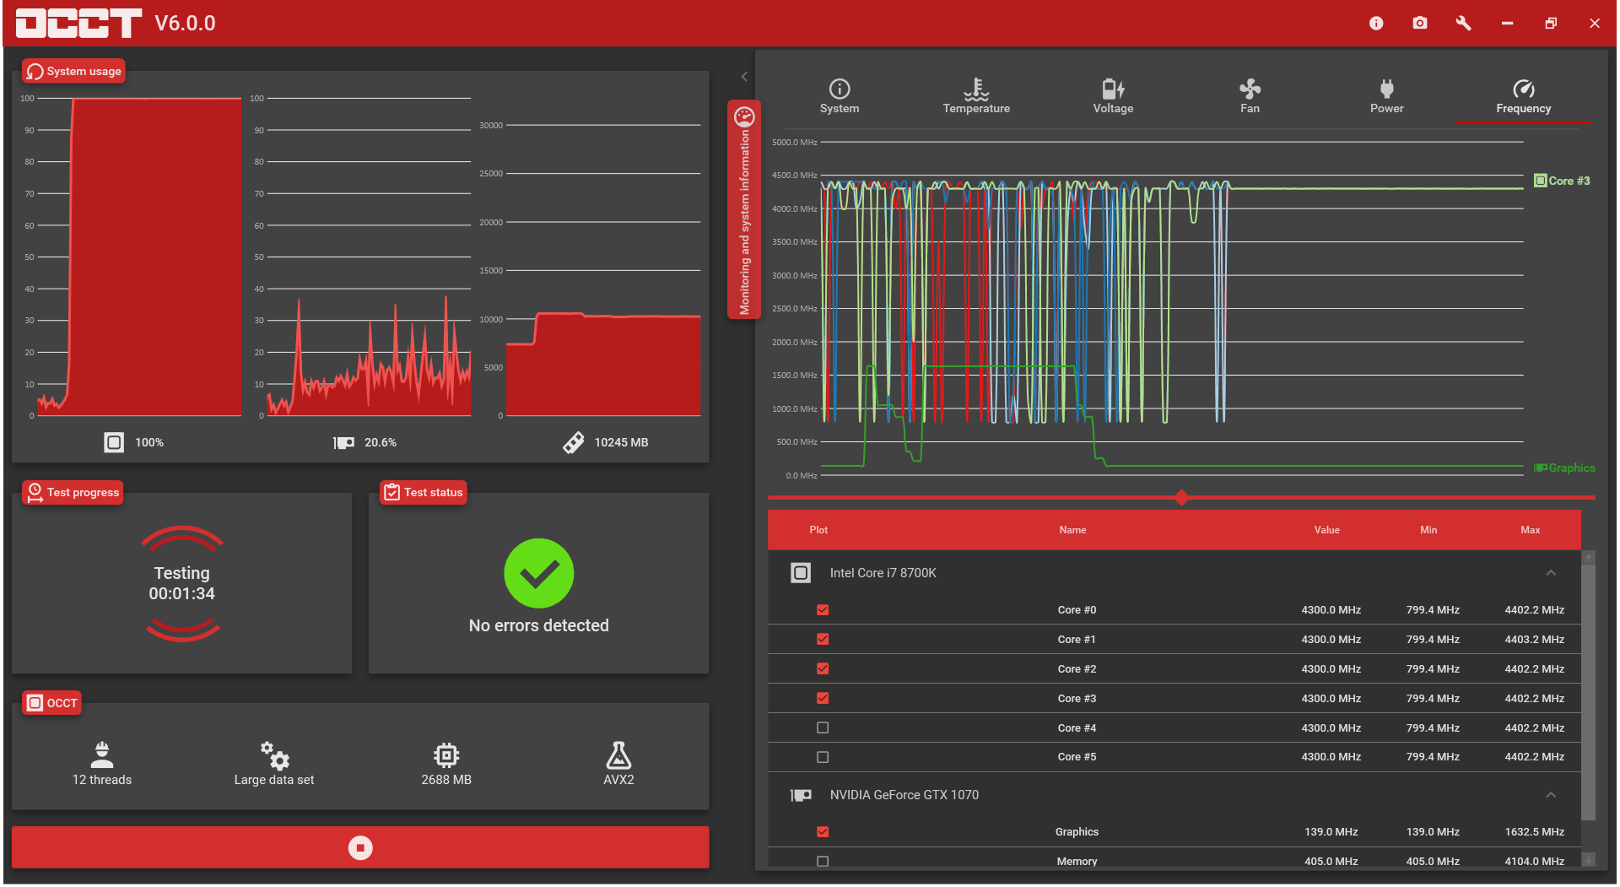This screenshot has height=887, width=1620.
Task: Switch to the Power tab
Action: (x=1386, y=96)
